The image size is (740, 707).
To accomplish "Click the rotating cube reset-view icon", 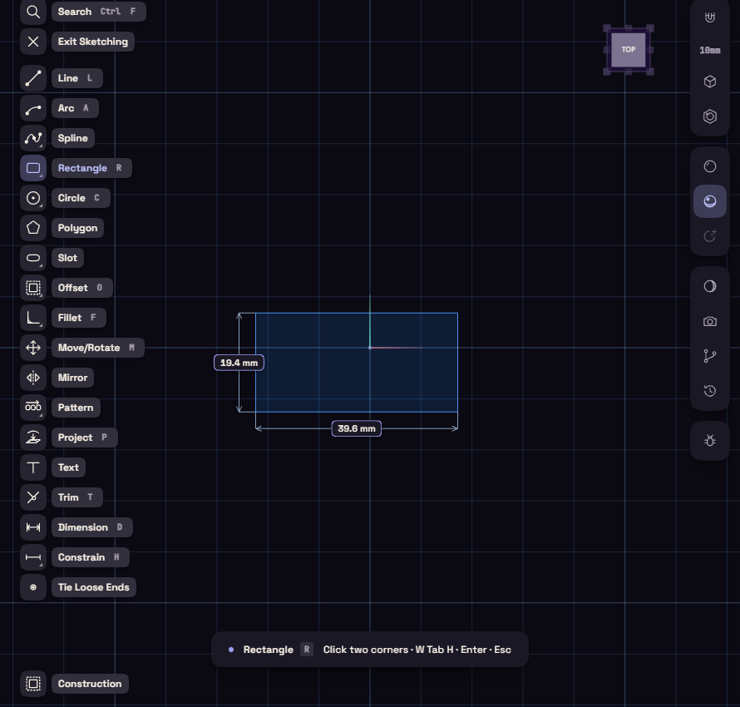I will pos(710,116).
